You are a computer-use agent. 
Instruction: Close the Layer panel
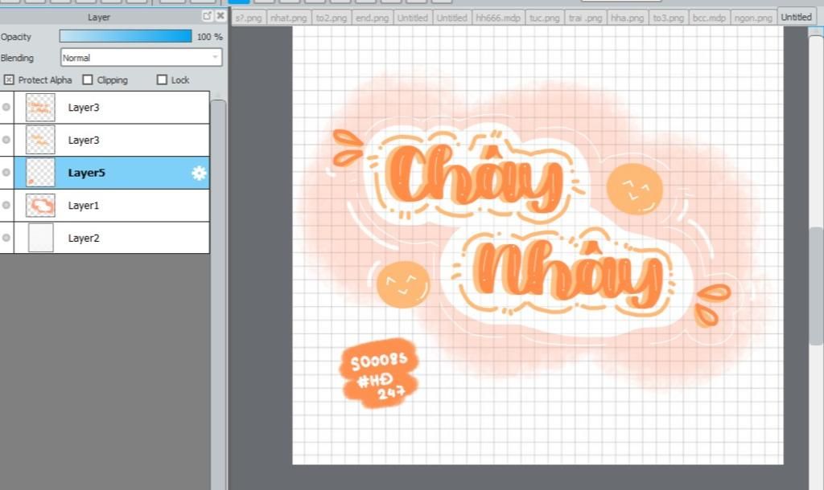(x=220, y=16)
